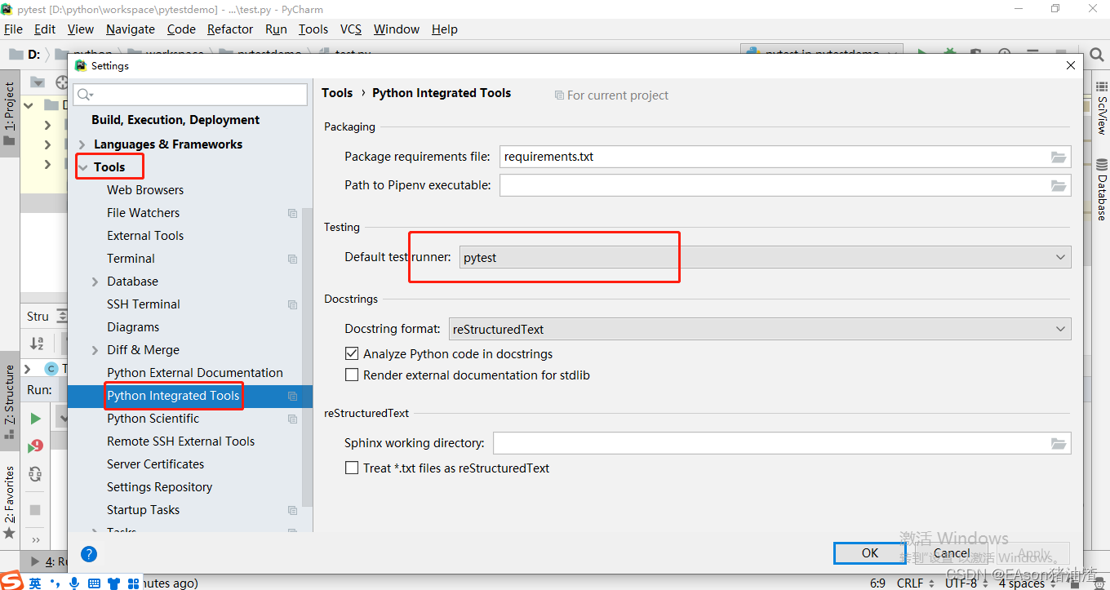Open the SciView side panel
1110x590 pixels.
click(x=1101, y=109)
